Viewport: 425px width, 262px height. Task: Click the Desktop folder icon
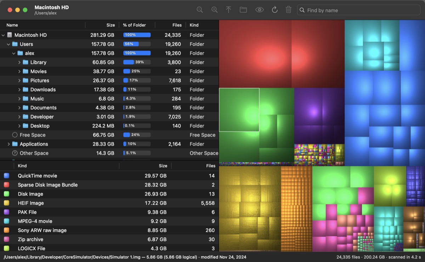25,126
